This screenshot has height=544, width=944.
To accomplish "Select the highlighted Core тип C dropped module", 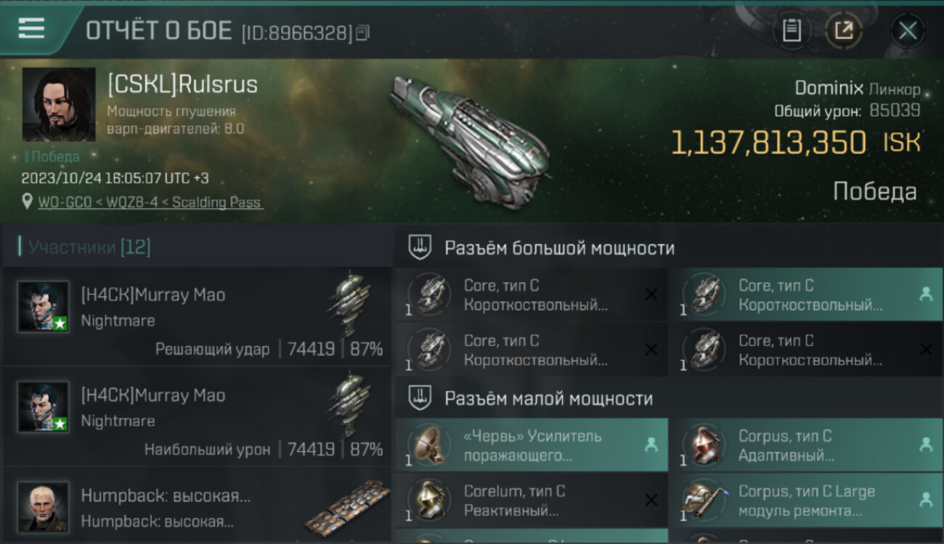I will pos(805,295).
